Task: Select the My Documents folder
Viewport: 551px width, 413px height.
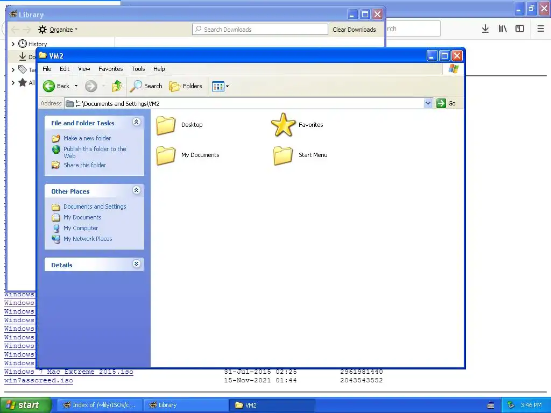Action: tap(166, 155)
